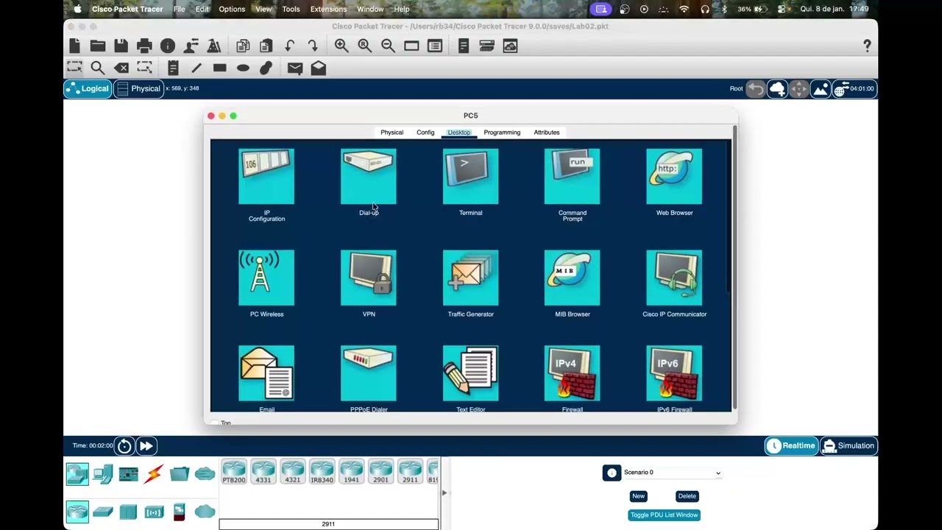This screenshot has width=942, height=530.
Task: Click the Redo arrow in toolbar
Action: 313,46
